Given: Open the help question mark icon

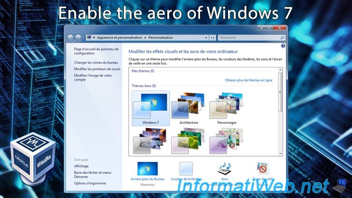Looking at the screenshot, I should [283, 46].
